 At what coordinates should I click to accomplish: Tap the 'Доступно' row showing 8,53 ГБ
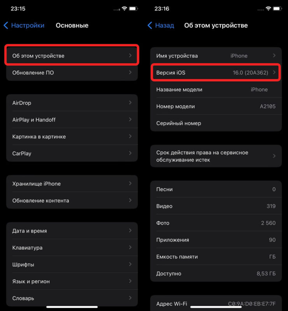pyautogui.click(x=216, y=273)
